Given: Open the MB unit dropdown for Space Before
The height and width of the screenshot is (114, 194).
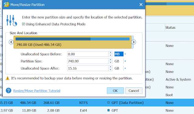Looking at the screenshot, I should 125,54.
